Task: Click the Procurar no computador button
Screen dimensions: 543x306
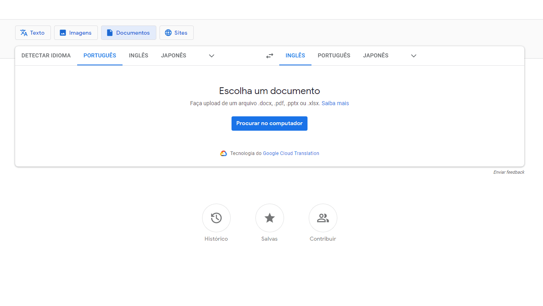Action: click(x=269, y=124)
